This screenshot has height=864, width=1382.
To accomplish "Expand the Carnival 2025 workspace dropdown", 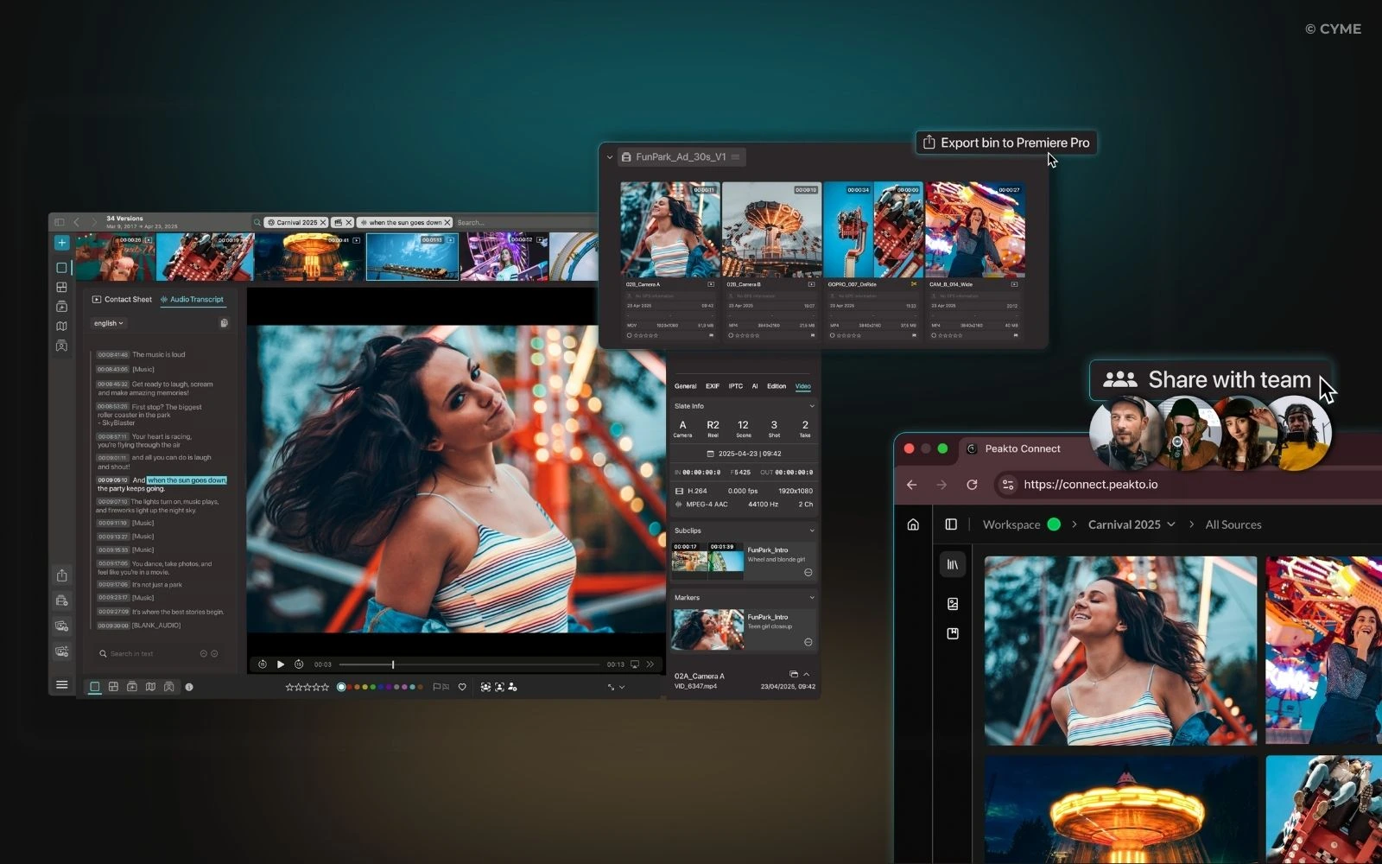I will pos(1170,524).
